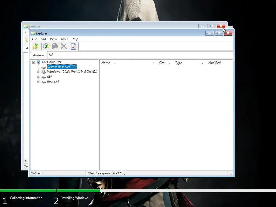Viewport: 276px width, 207px height.
Task: Open the File menu
Action: point(34,39)
